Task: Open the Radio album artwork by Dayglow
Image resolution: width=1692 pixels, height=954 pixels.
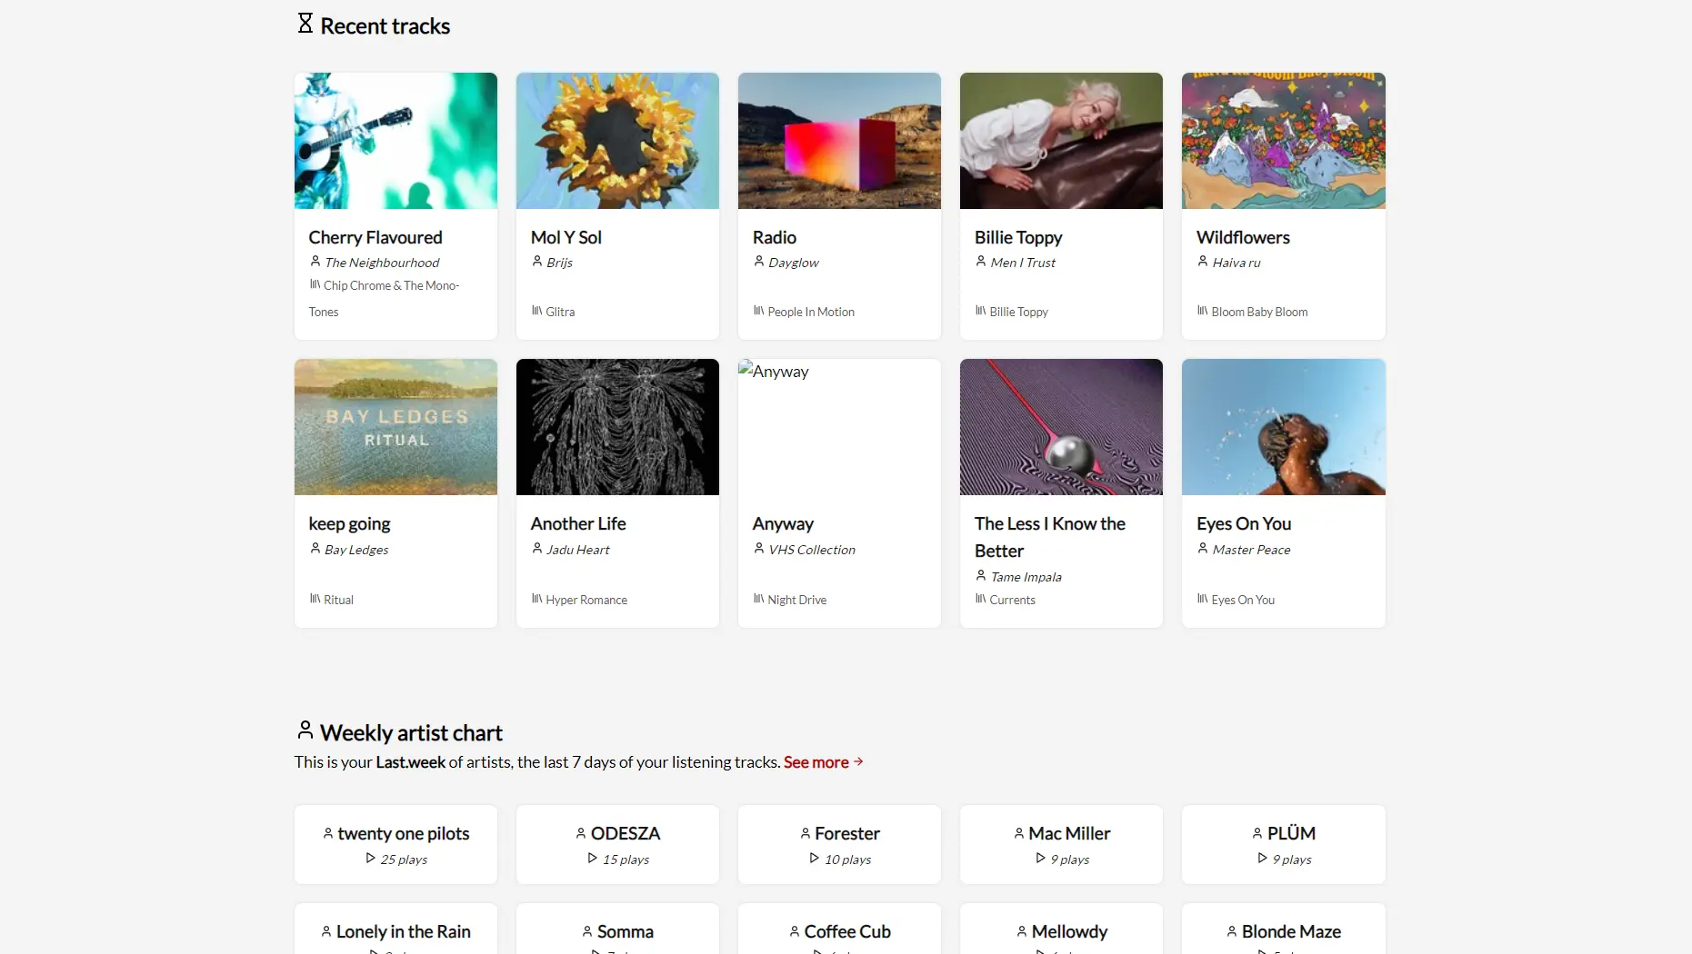Action: coord(839,141)
